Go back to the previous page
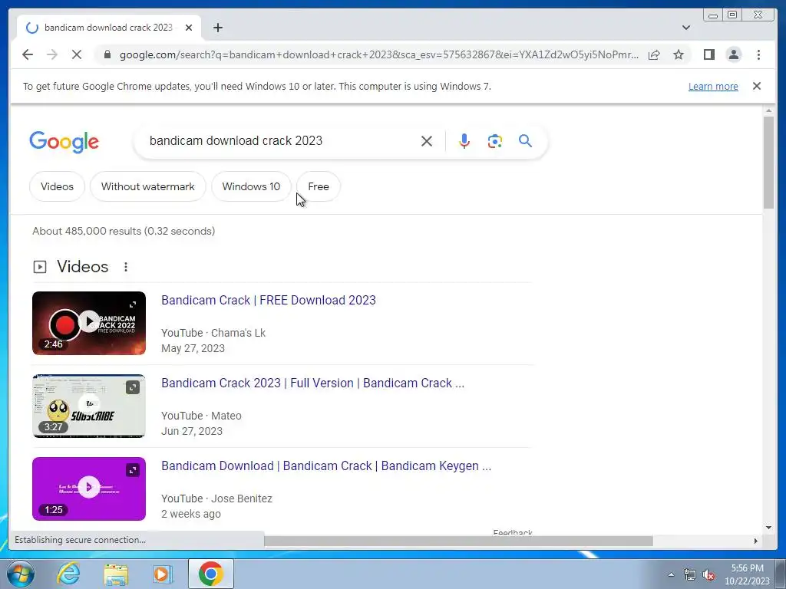This screenshot has height=589, width=786. click(28, 54)
